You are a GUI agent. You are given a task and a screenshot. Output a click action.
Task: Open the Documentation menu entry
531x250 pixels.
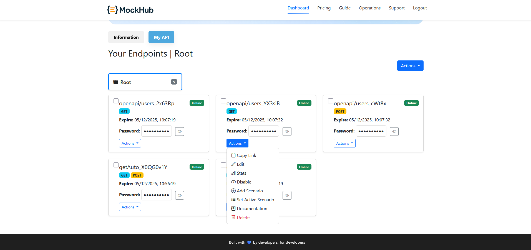(252, 208)
